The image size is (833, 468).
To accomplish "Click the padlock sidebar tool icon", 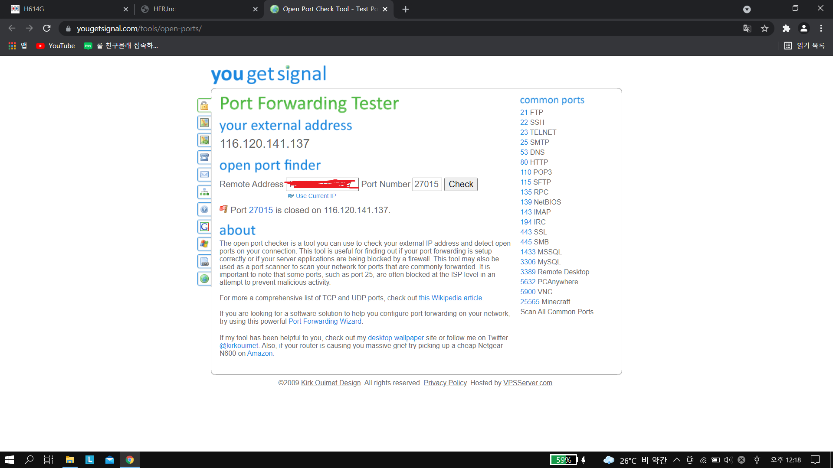I will click(x=204, y=105).
